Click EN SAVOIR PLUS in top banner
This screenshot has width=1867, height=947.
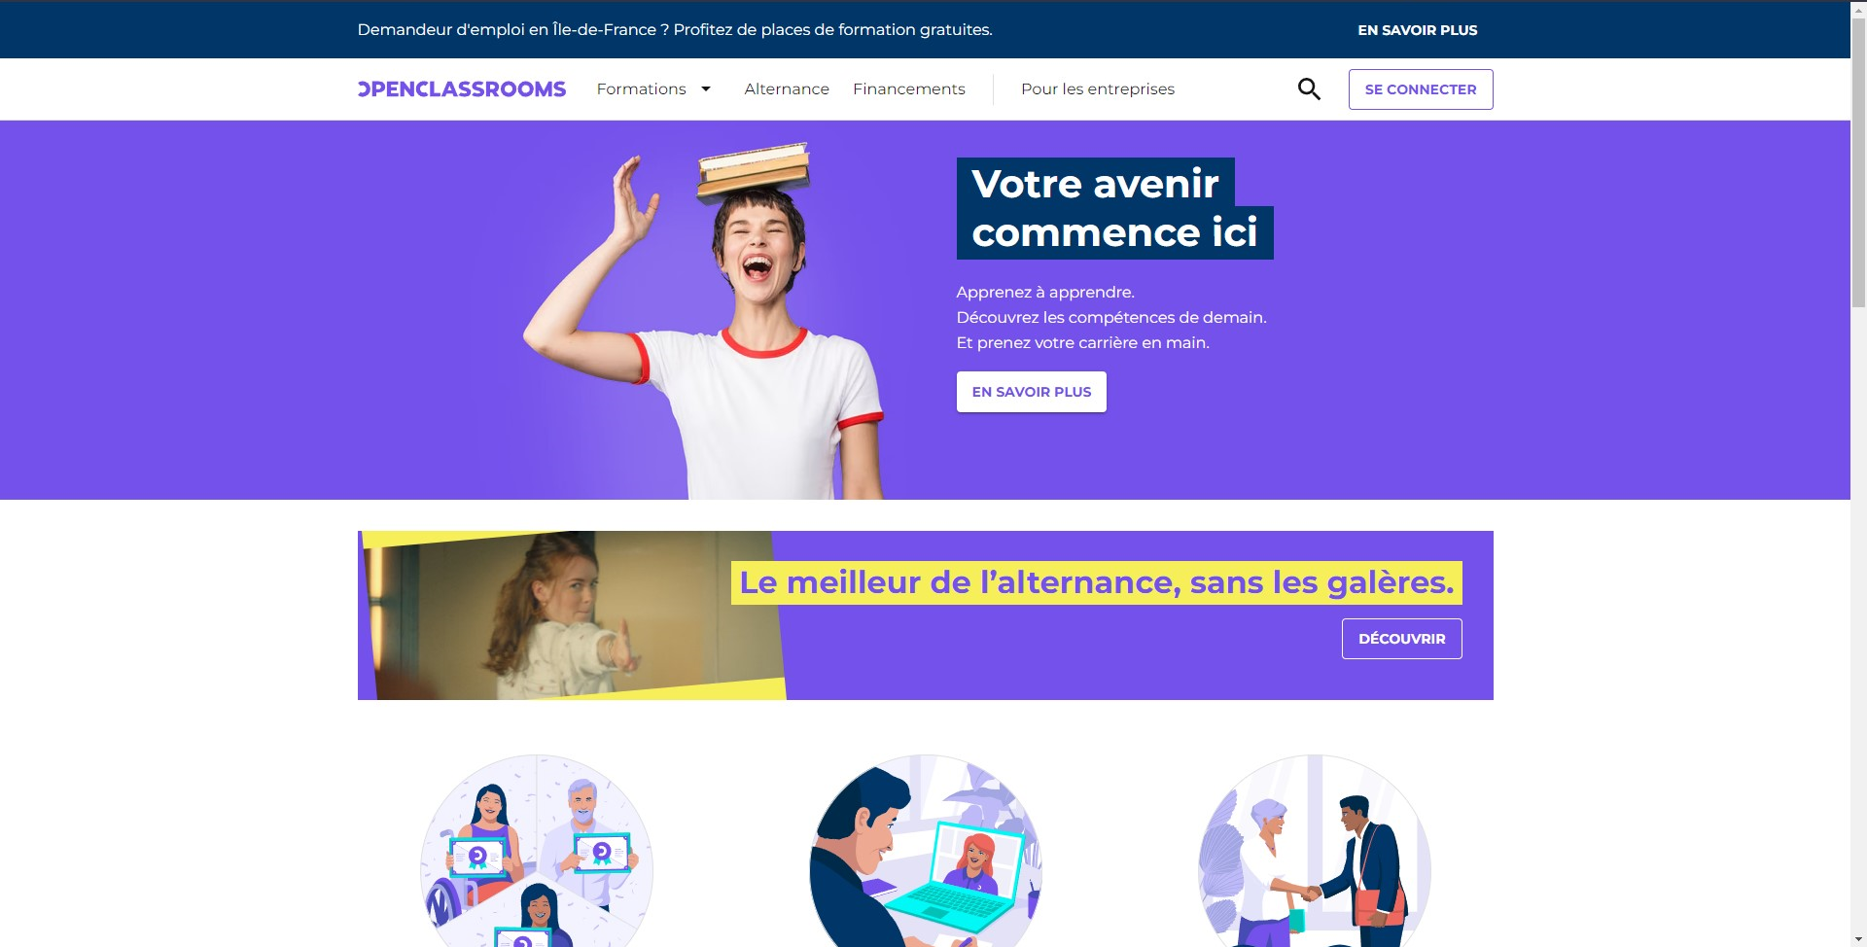pyautogui.click(x=1418, y=30)
